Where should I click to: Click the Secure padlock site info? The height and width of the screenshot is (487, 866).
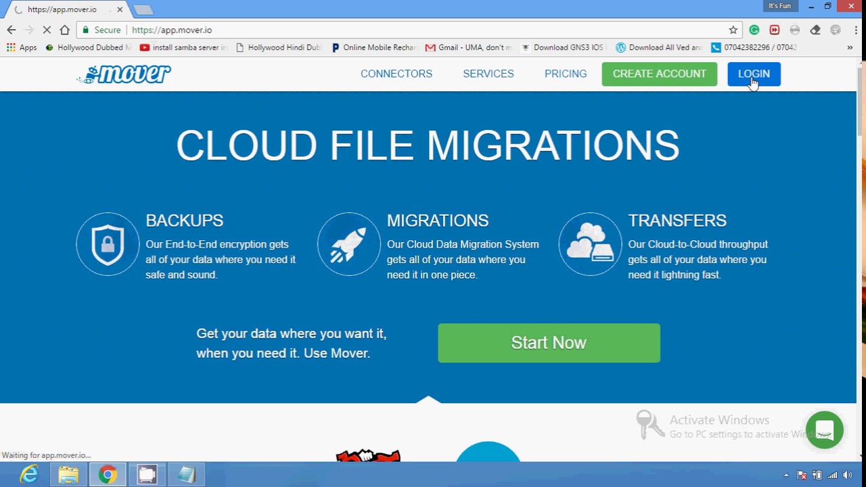101,30
